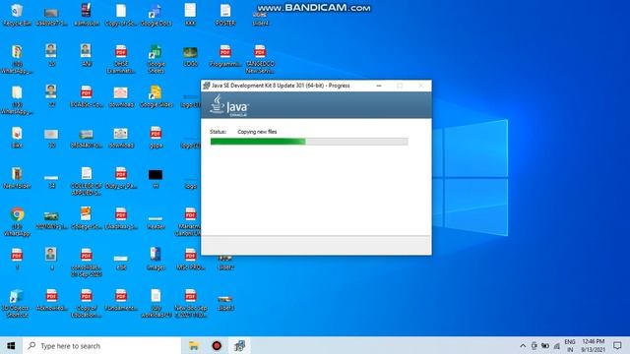Click the Type here to search box
Screen dimensions: 630x354
pos(102,345)
